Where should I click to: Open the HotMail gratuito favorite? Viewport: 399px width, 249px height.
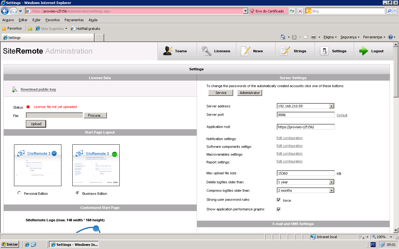(85, 29)
